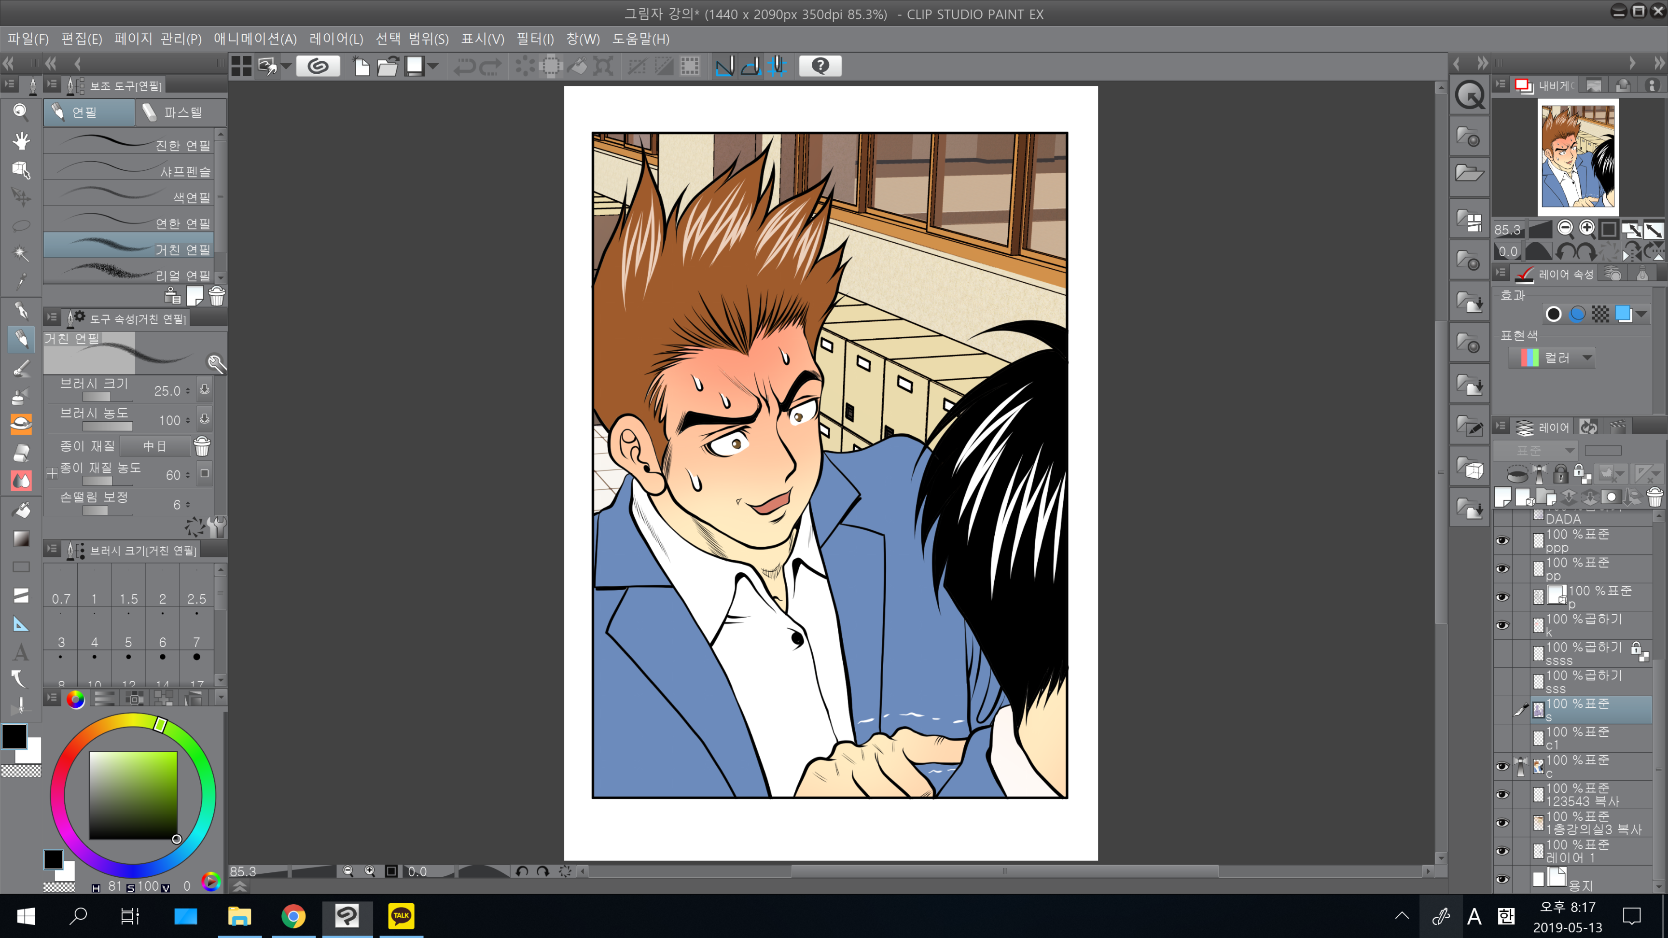Open the 표준 blending mode dropdown
The height and width of the screenshot is (938, 1668).
coord(1535,450)
